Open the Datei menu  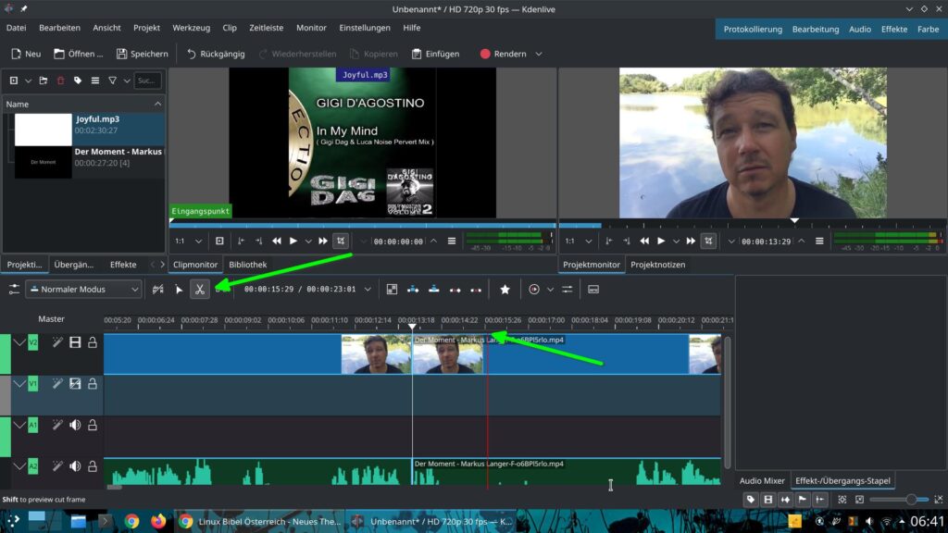pos(17,28)
